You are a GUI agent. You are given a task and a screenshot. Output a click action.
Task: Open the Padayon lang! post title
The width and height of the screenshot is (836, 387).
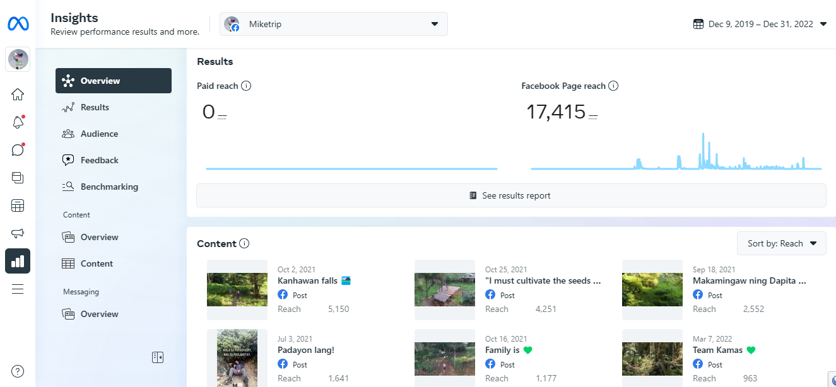[x=306, y=350]
